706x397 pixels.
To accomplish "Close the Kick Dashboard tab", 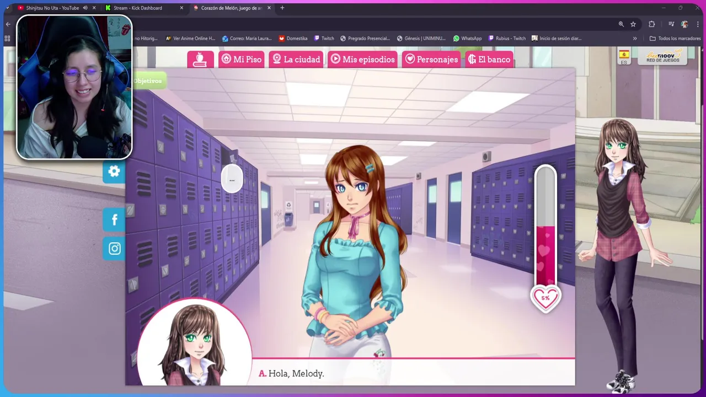I will [x=182, y=8].
